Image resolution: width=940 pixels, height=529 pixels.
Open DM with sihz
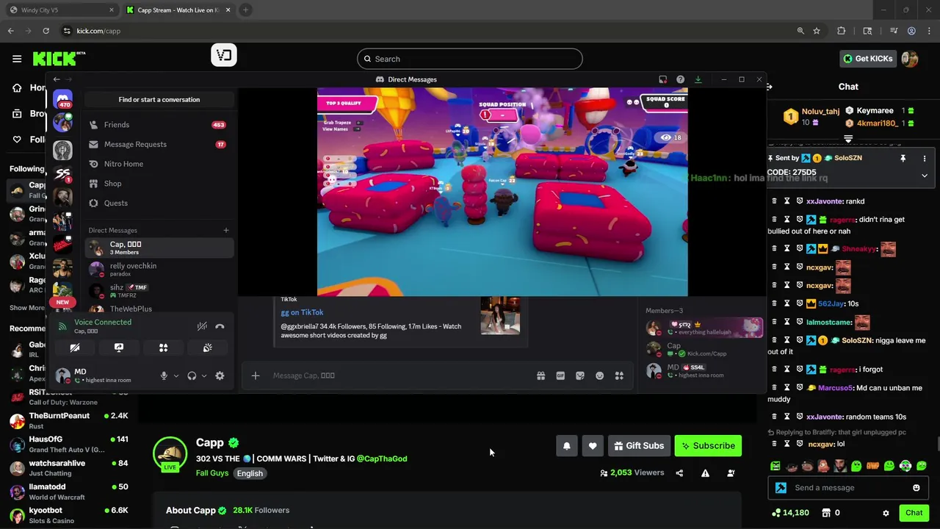point(159,291)
